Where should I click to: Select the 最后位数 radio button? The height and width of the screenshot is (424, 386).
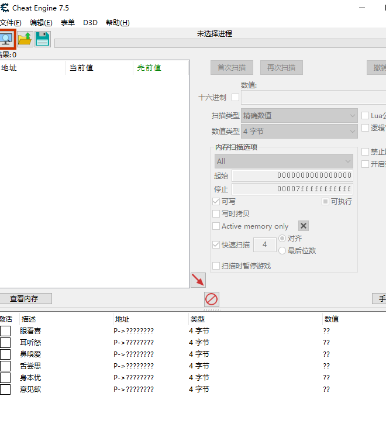(x=282, y=251)
